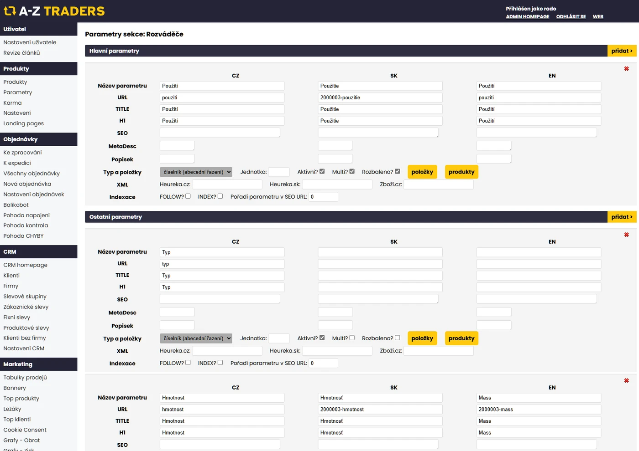Open položky for the Použití parameter
The image size is (639, 451).
422,172
